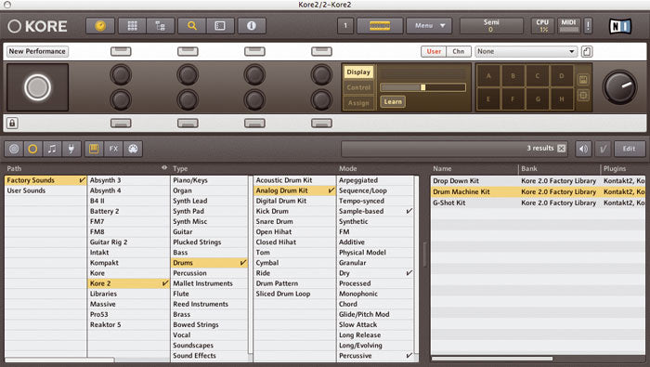Screen dimensions: 650x367
Task: Select Acoustic Drum Kit subtype
Action: [x=294, y=180]
